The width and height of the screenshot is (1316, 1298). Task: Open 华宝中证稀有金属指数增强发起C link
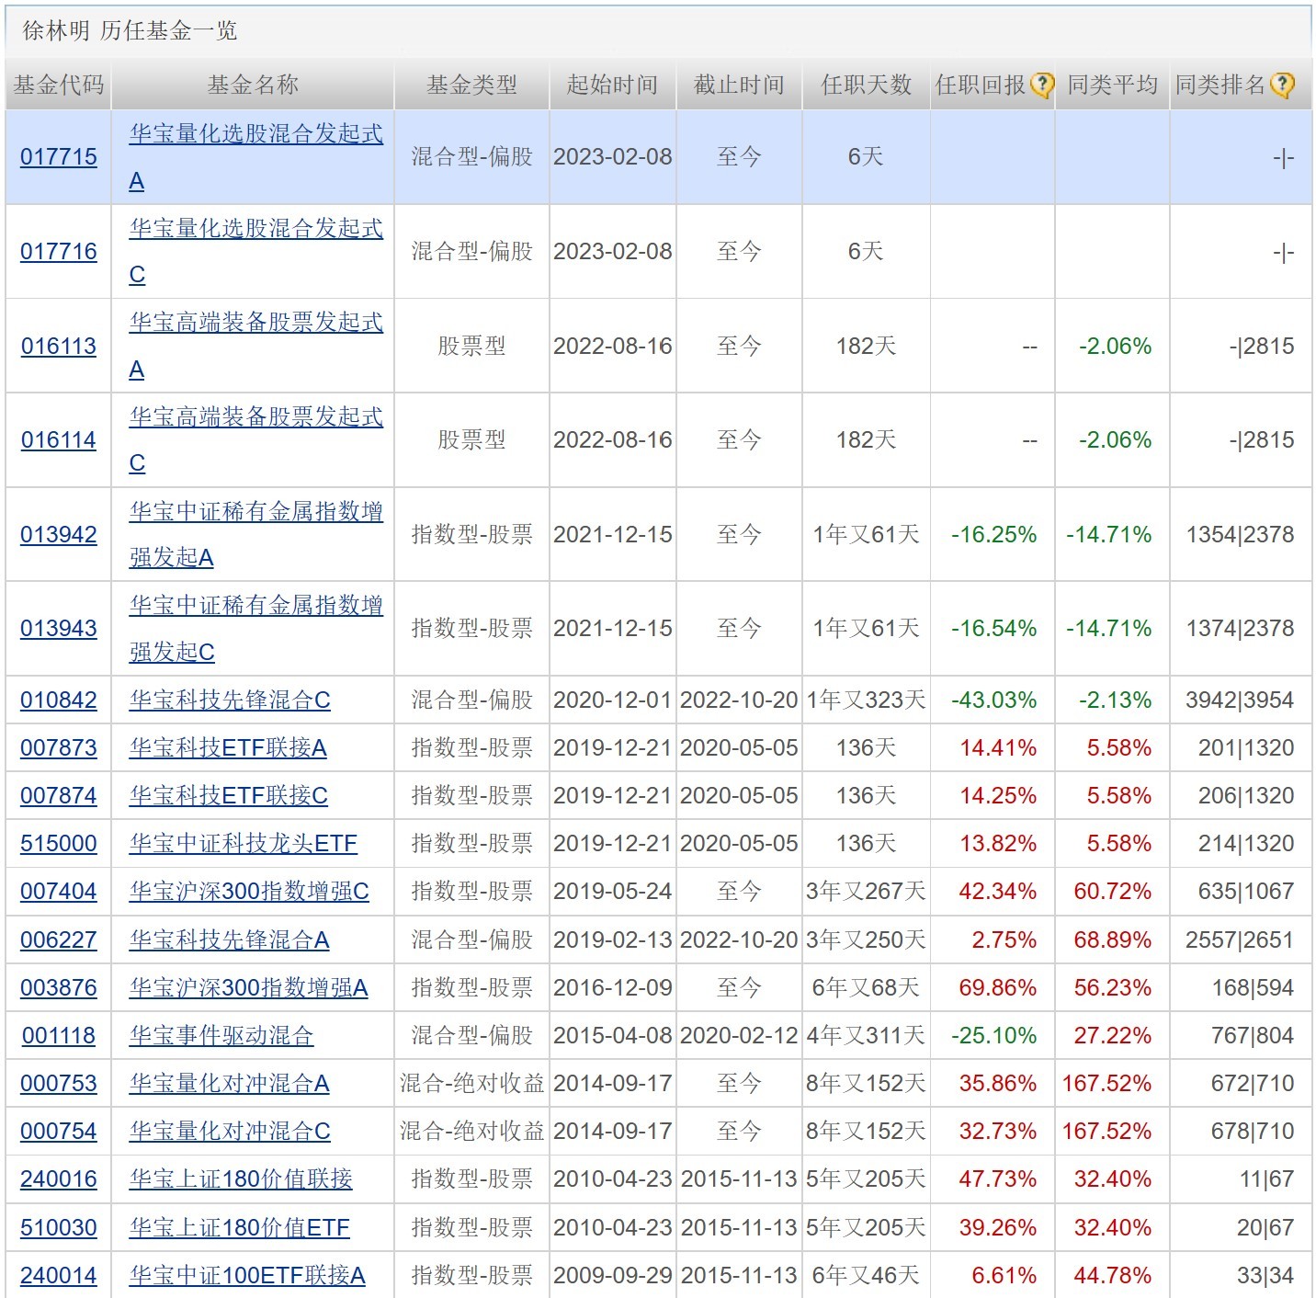pos(255,629)
